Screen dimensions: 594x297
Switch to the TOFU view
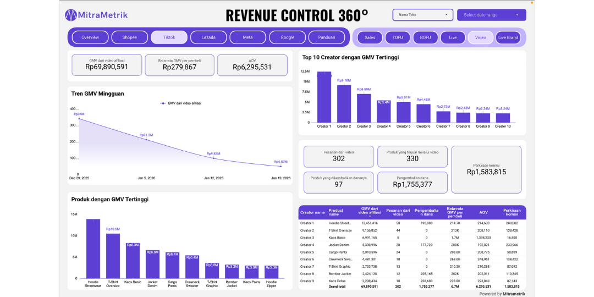pos(398,37)
